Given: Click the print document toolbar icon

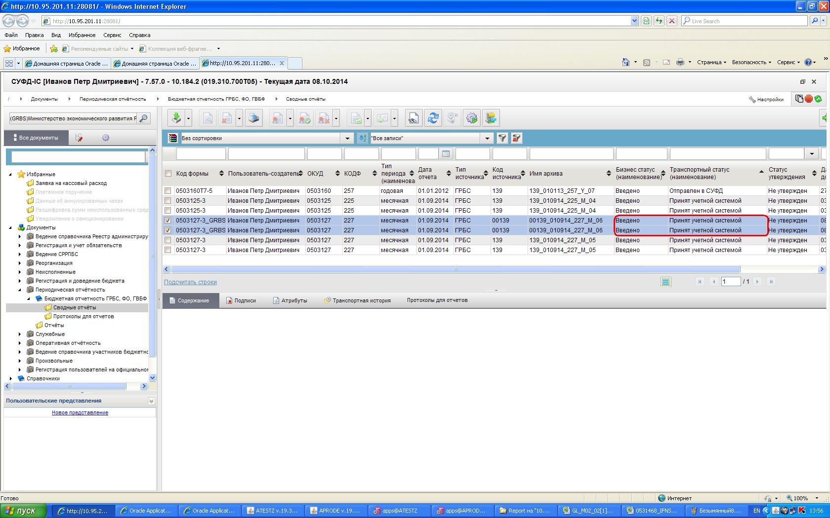Looking at the screenshot, I should pyautogui.click(x=253, y=118).
